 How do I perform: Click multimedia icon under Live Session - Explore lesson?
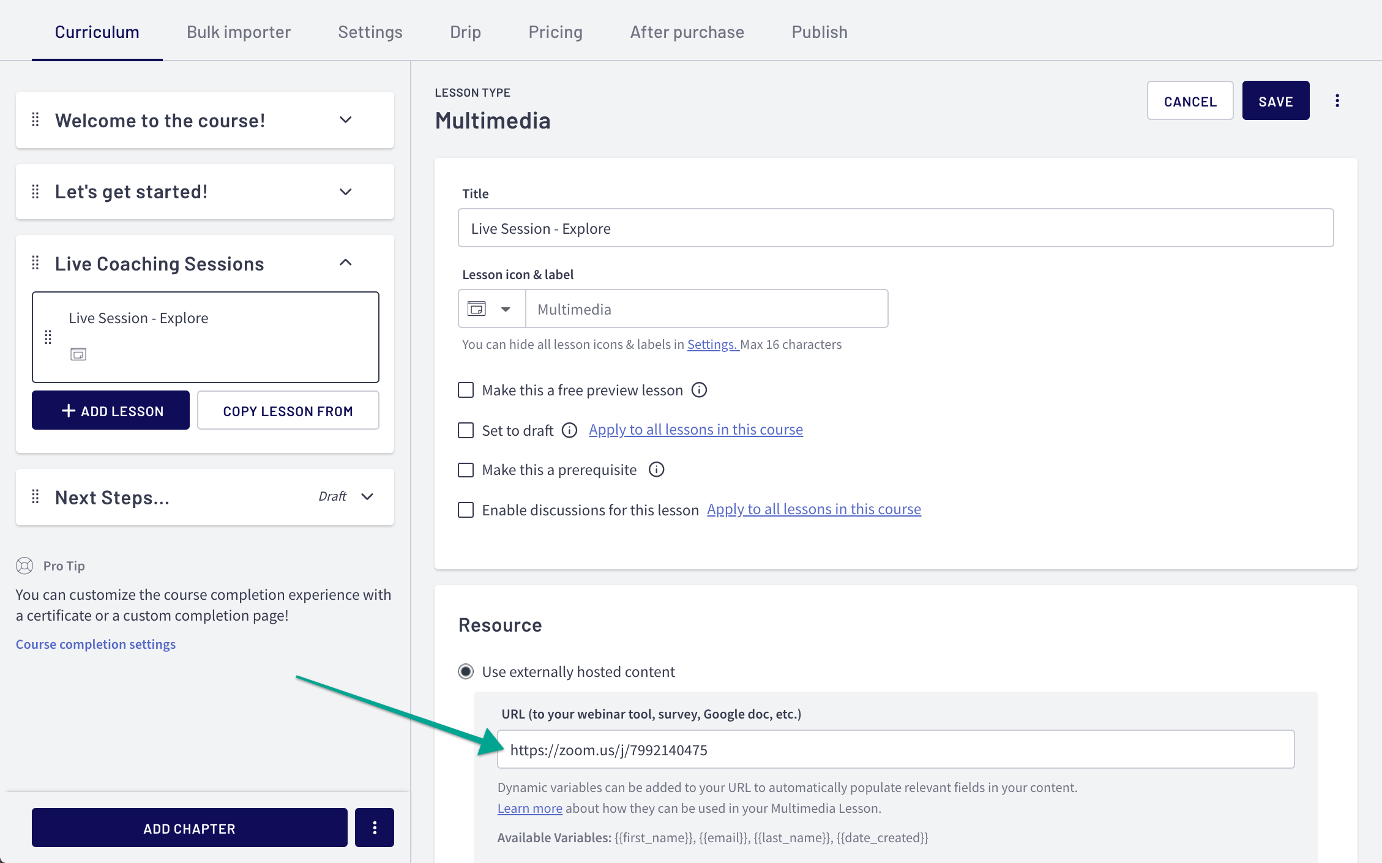78,354
